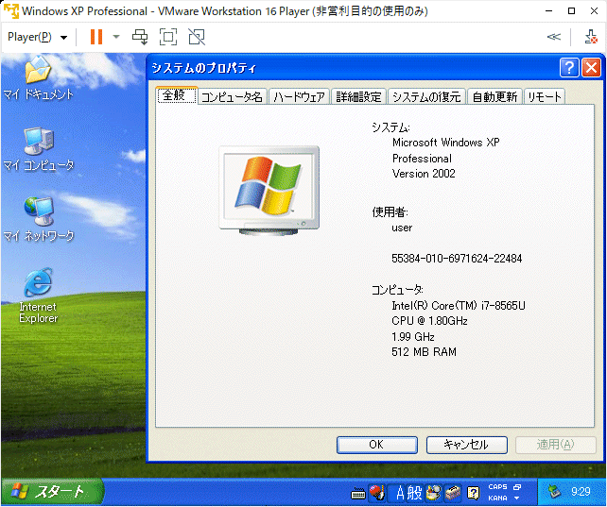Select the マイ コンピュータ desktop icon
This screenshot has height=507, width=607.
click(x=38, y=149)
